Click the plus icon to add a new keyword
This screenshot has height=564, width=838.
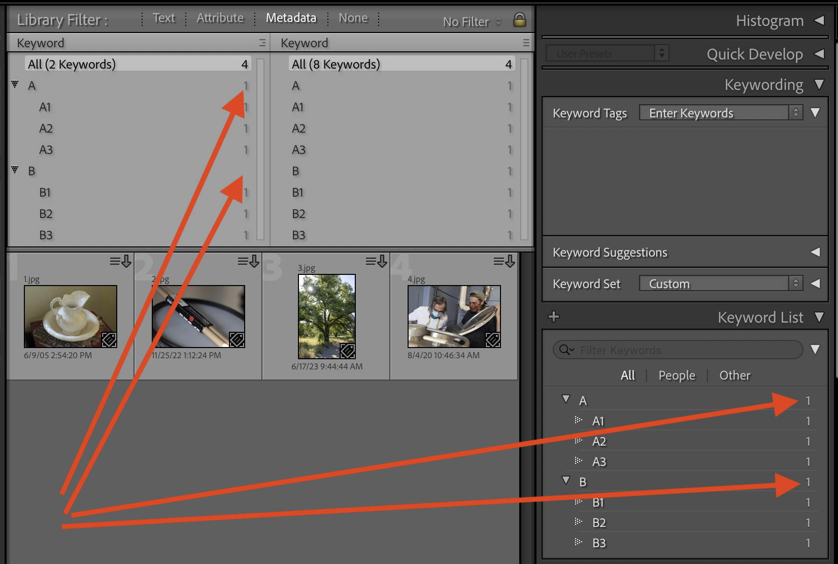[x=553, y=317]
